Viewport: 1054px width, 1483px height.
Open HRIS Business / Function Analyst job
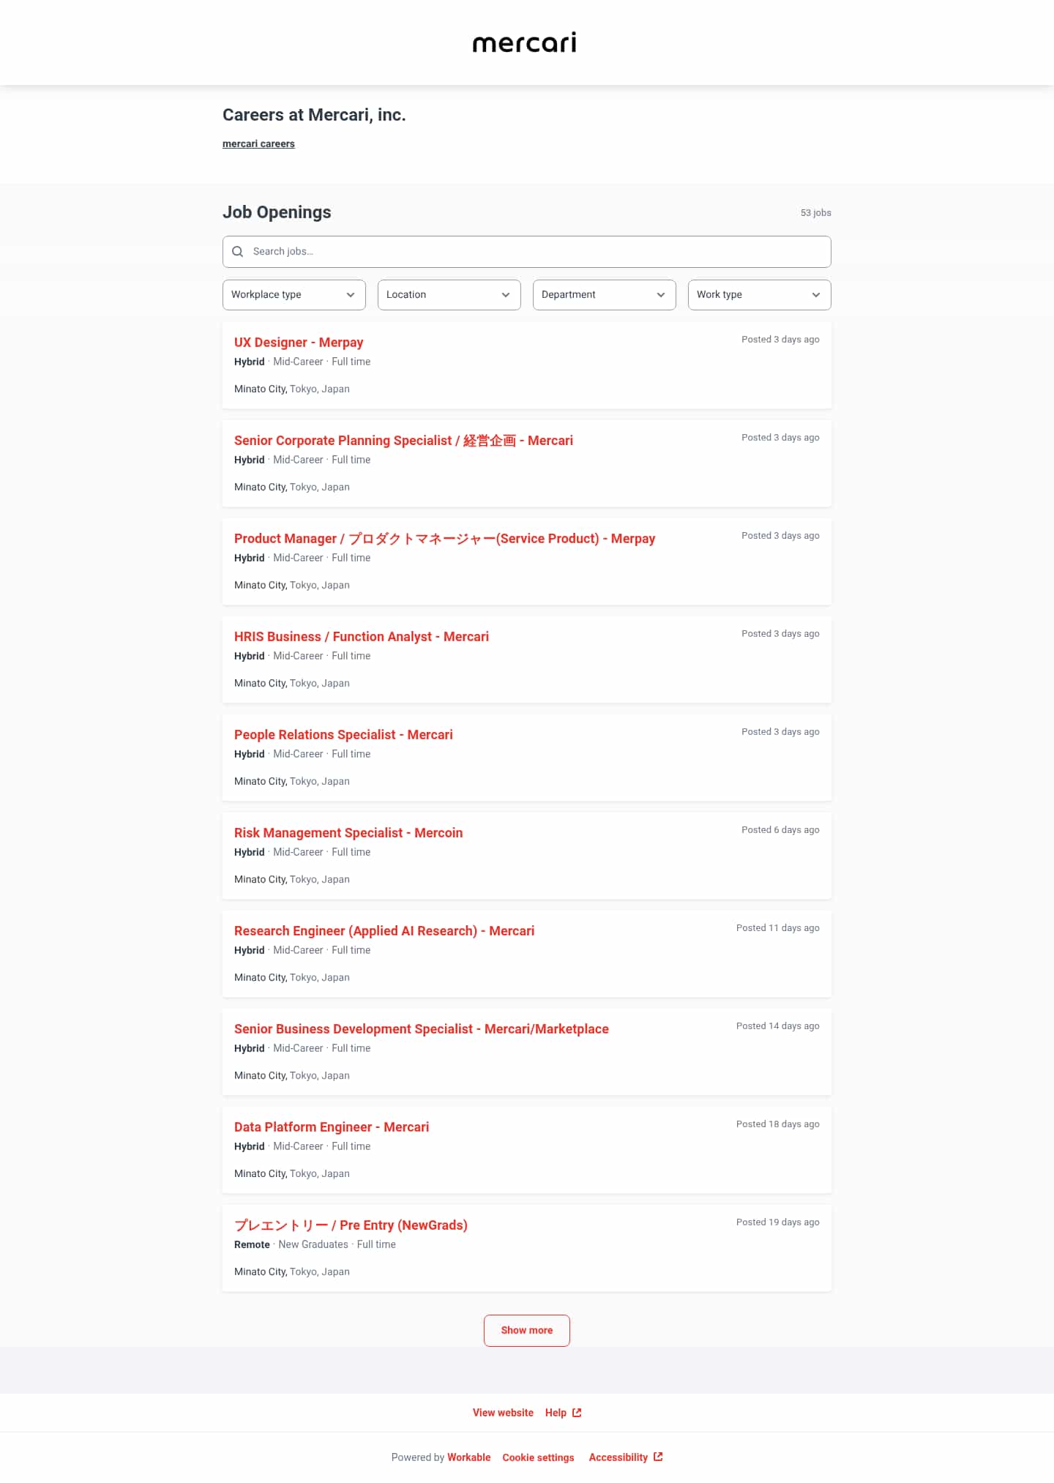pos(362,637)
